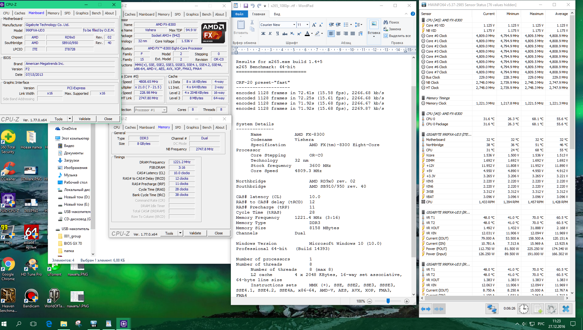
Task: Open Microsoft Edge from the taskbar
Action: click(x=49, y=324)
